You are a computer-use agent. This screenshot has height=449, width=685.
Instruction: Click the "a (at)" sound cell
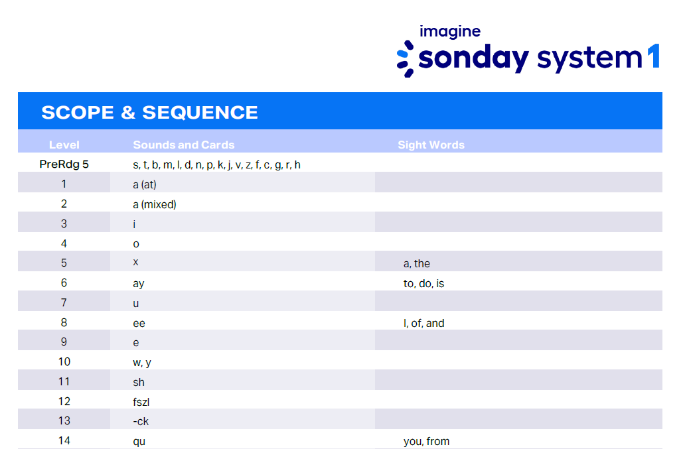pos(145,184)
